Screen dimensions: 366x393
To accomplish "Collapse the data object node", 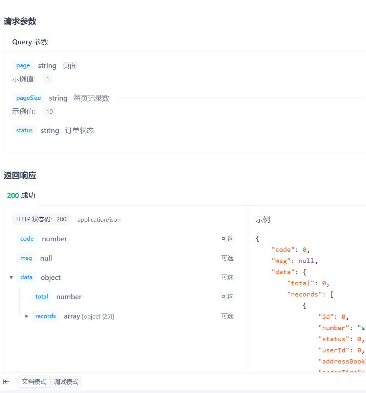I will (11, 277).
